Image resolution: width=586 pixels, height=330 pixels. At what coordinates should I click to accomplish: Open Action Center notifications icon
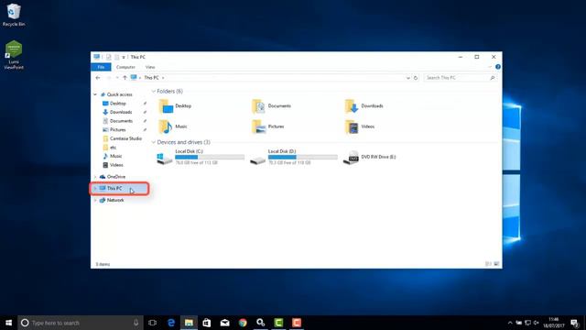(574, 323)
